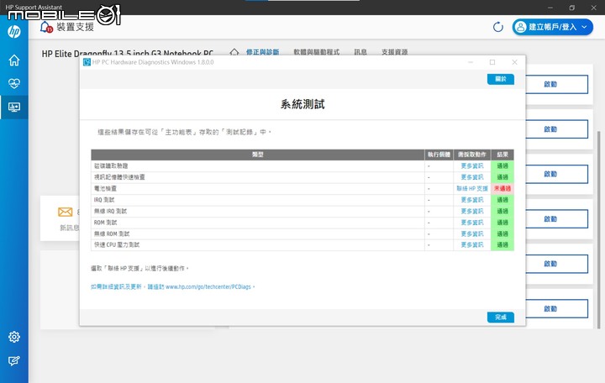Click the HP PC Hardware Diagnostics title icon
The image size is (605, 383).
[x=87, y=62]
